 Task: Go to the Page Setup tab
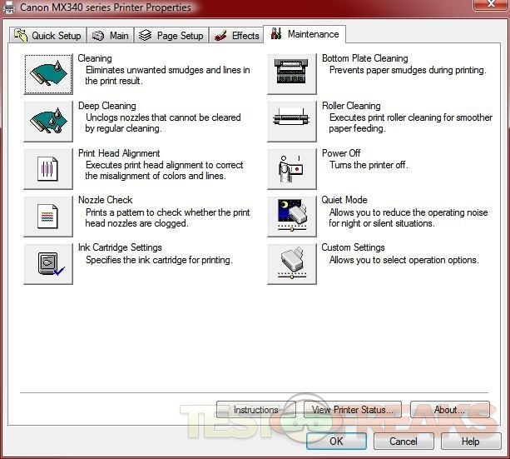tap(171, 36)
